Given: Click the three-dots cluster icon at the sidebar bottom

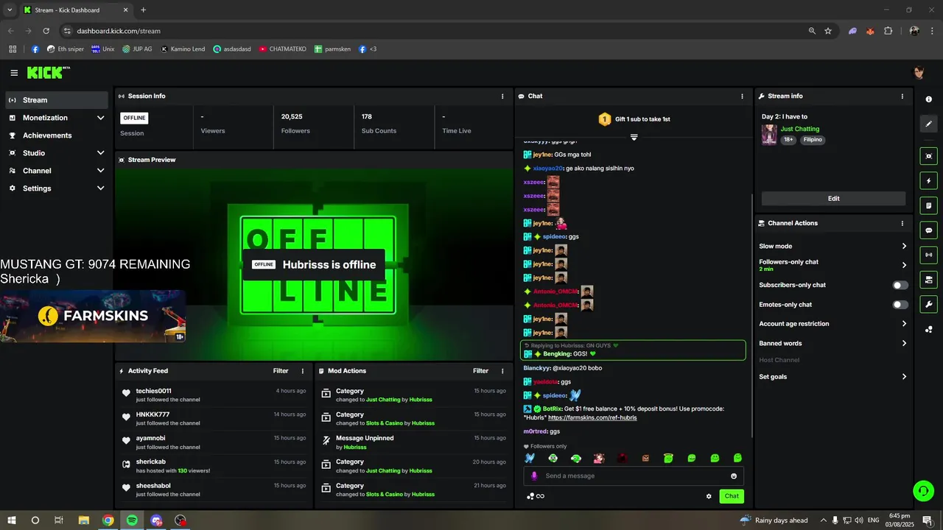Looking at the screenshot, I should click(928, 329).
